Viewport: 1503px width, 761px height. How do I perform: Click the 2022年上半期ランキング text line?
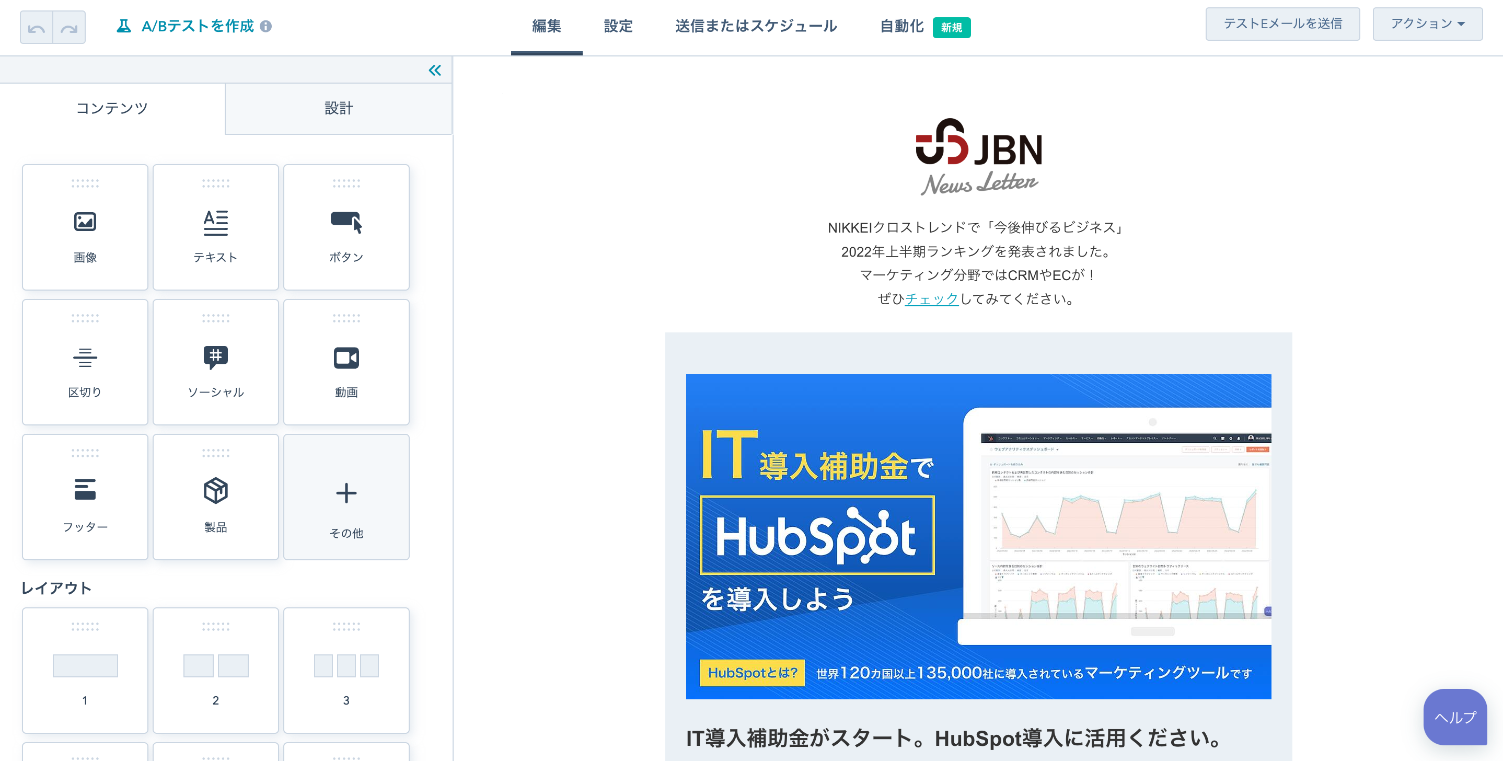[x=977, y=251]
